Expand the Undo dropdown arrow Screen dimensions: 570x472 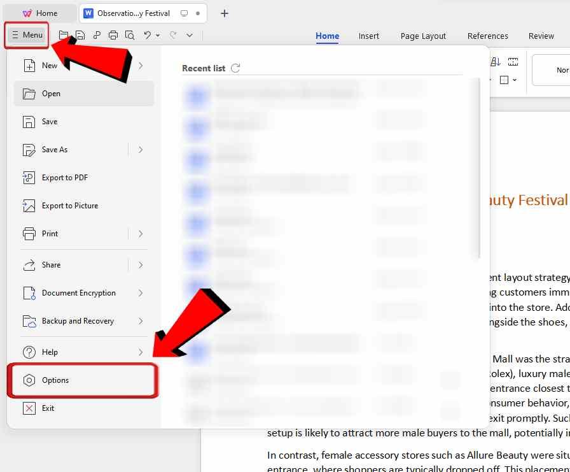(x=157, y=36)
